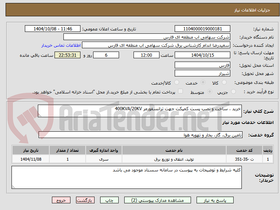The height and width of the screenshot is (210, 280).
Task: Click the گروه خدمت field تامین برق، گاز
Action: (141, 135)
